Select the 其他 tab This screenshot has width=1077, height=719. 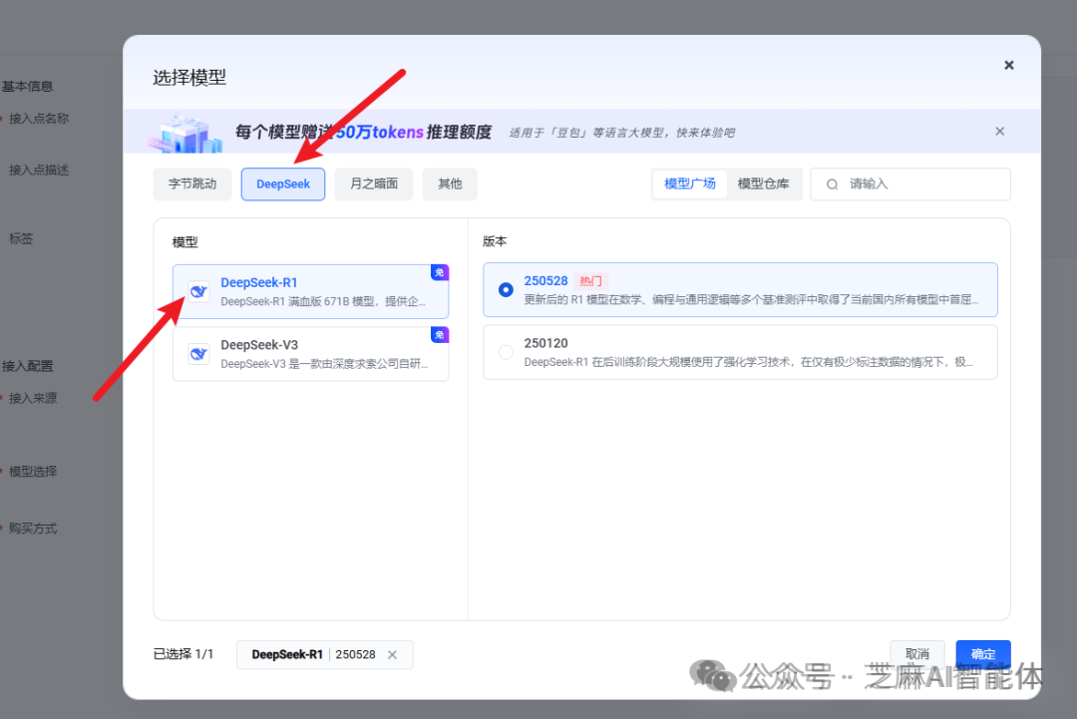[449, 183]
